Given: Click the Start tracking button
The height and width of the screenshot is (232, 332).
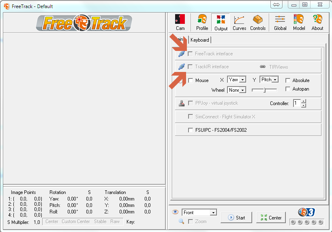Looking at the screenshot, I should click(236, 217).
